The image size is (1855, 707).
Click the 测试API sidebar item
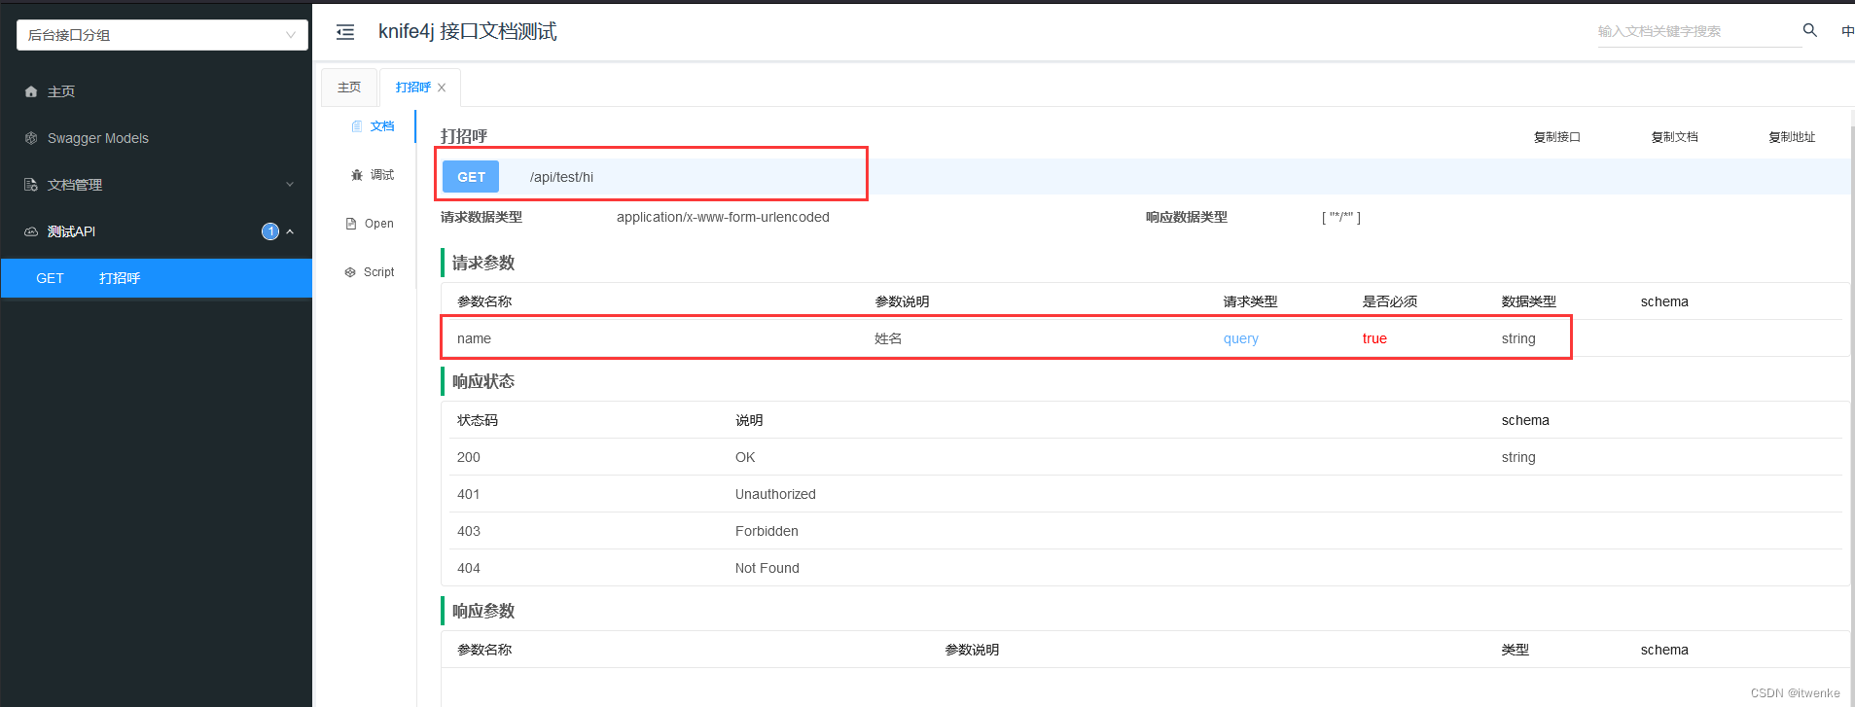[x=157, y=231]
